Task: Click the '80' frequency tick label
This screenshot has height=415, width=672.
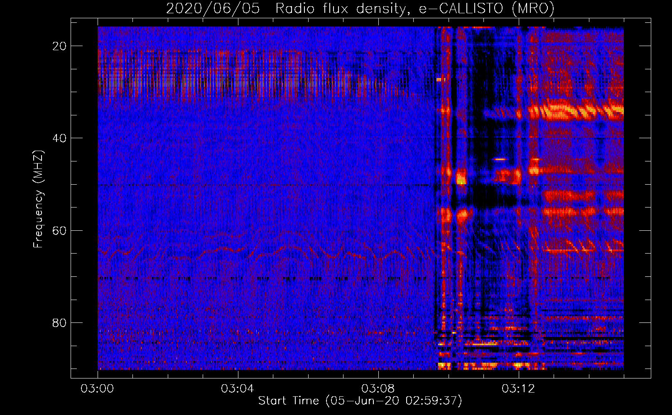Action: point(60,322)
